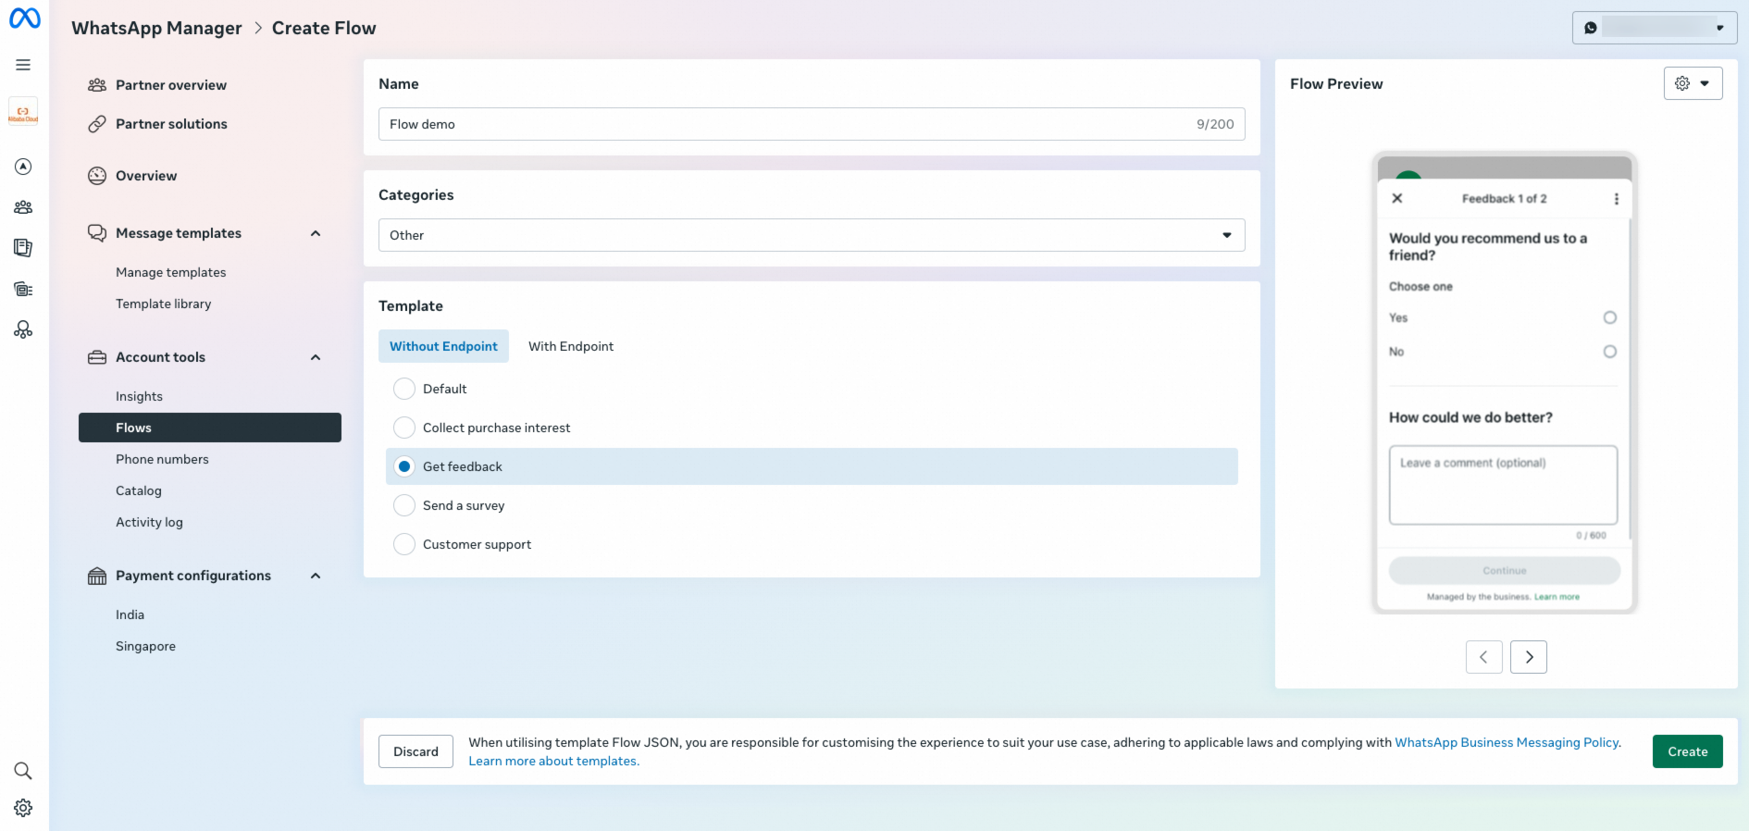Open WhatsApp Business Messaging Policy link

[x=1507, y=742]
